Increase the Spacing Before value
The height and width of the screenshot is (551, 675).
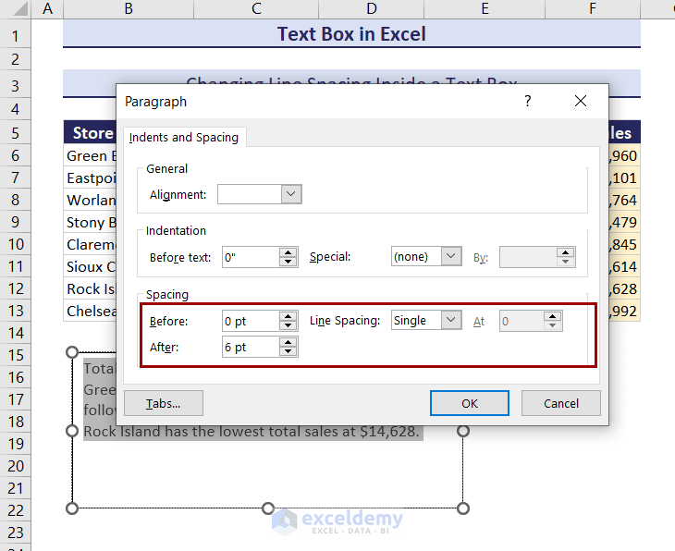pyautogui.click(x=288, y=317)
